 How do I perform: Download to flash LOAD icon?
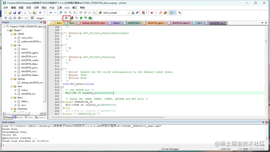[x=32, y=18]
